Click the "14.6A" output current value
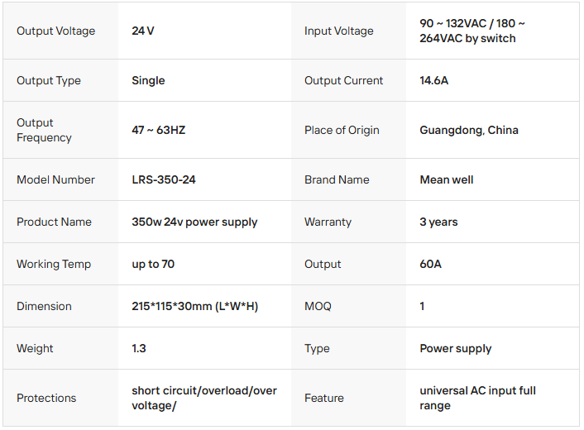The width and height of the screenshot is (584, 430). tap(434, 81)
